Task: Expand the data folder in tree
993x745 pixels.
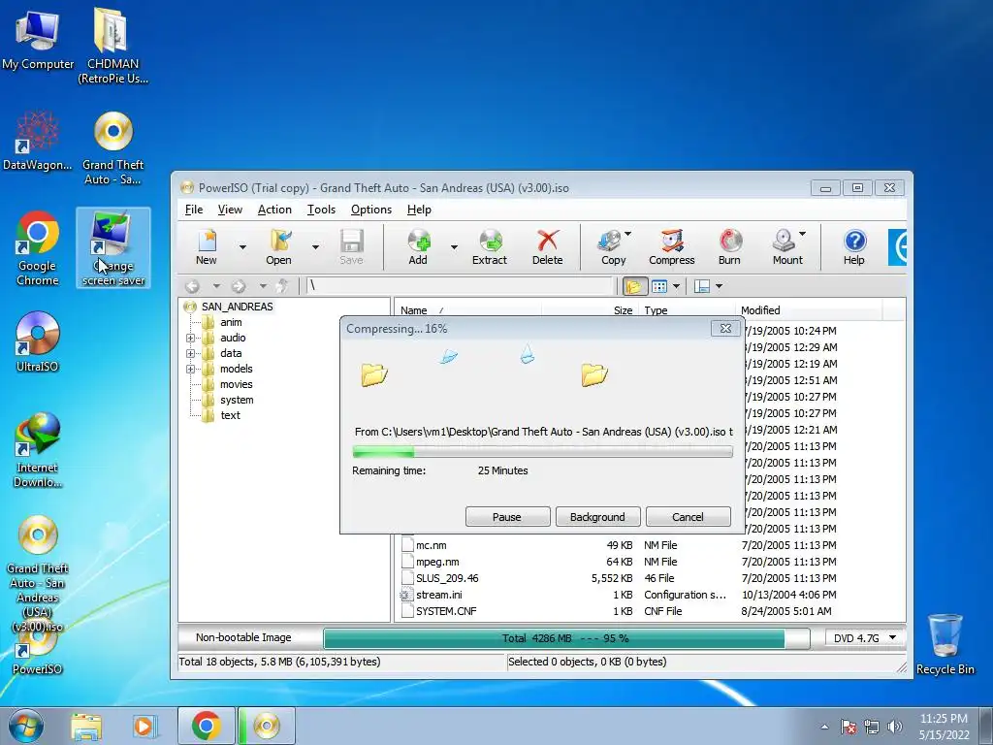Action: pyautogui.click(x=190, y=353)
